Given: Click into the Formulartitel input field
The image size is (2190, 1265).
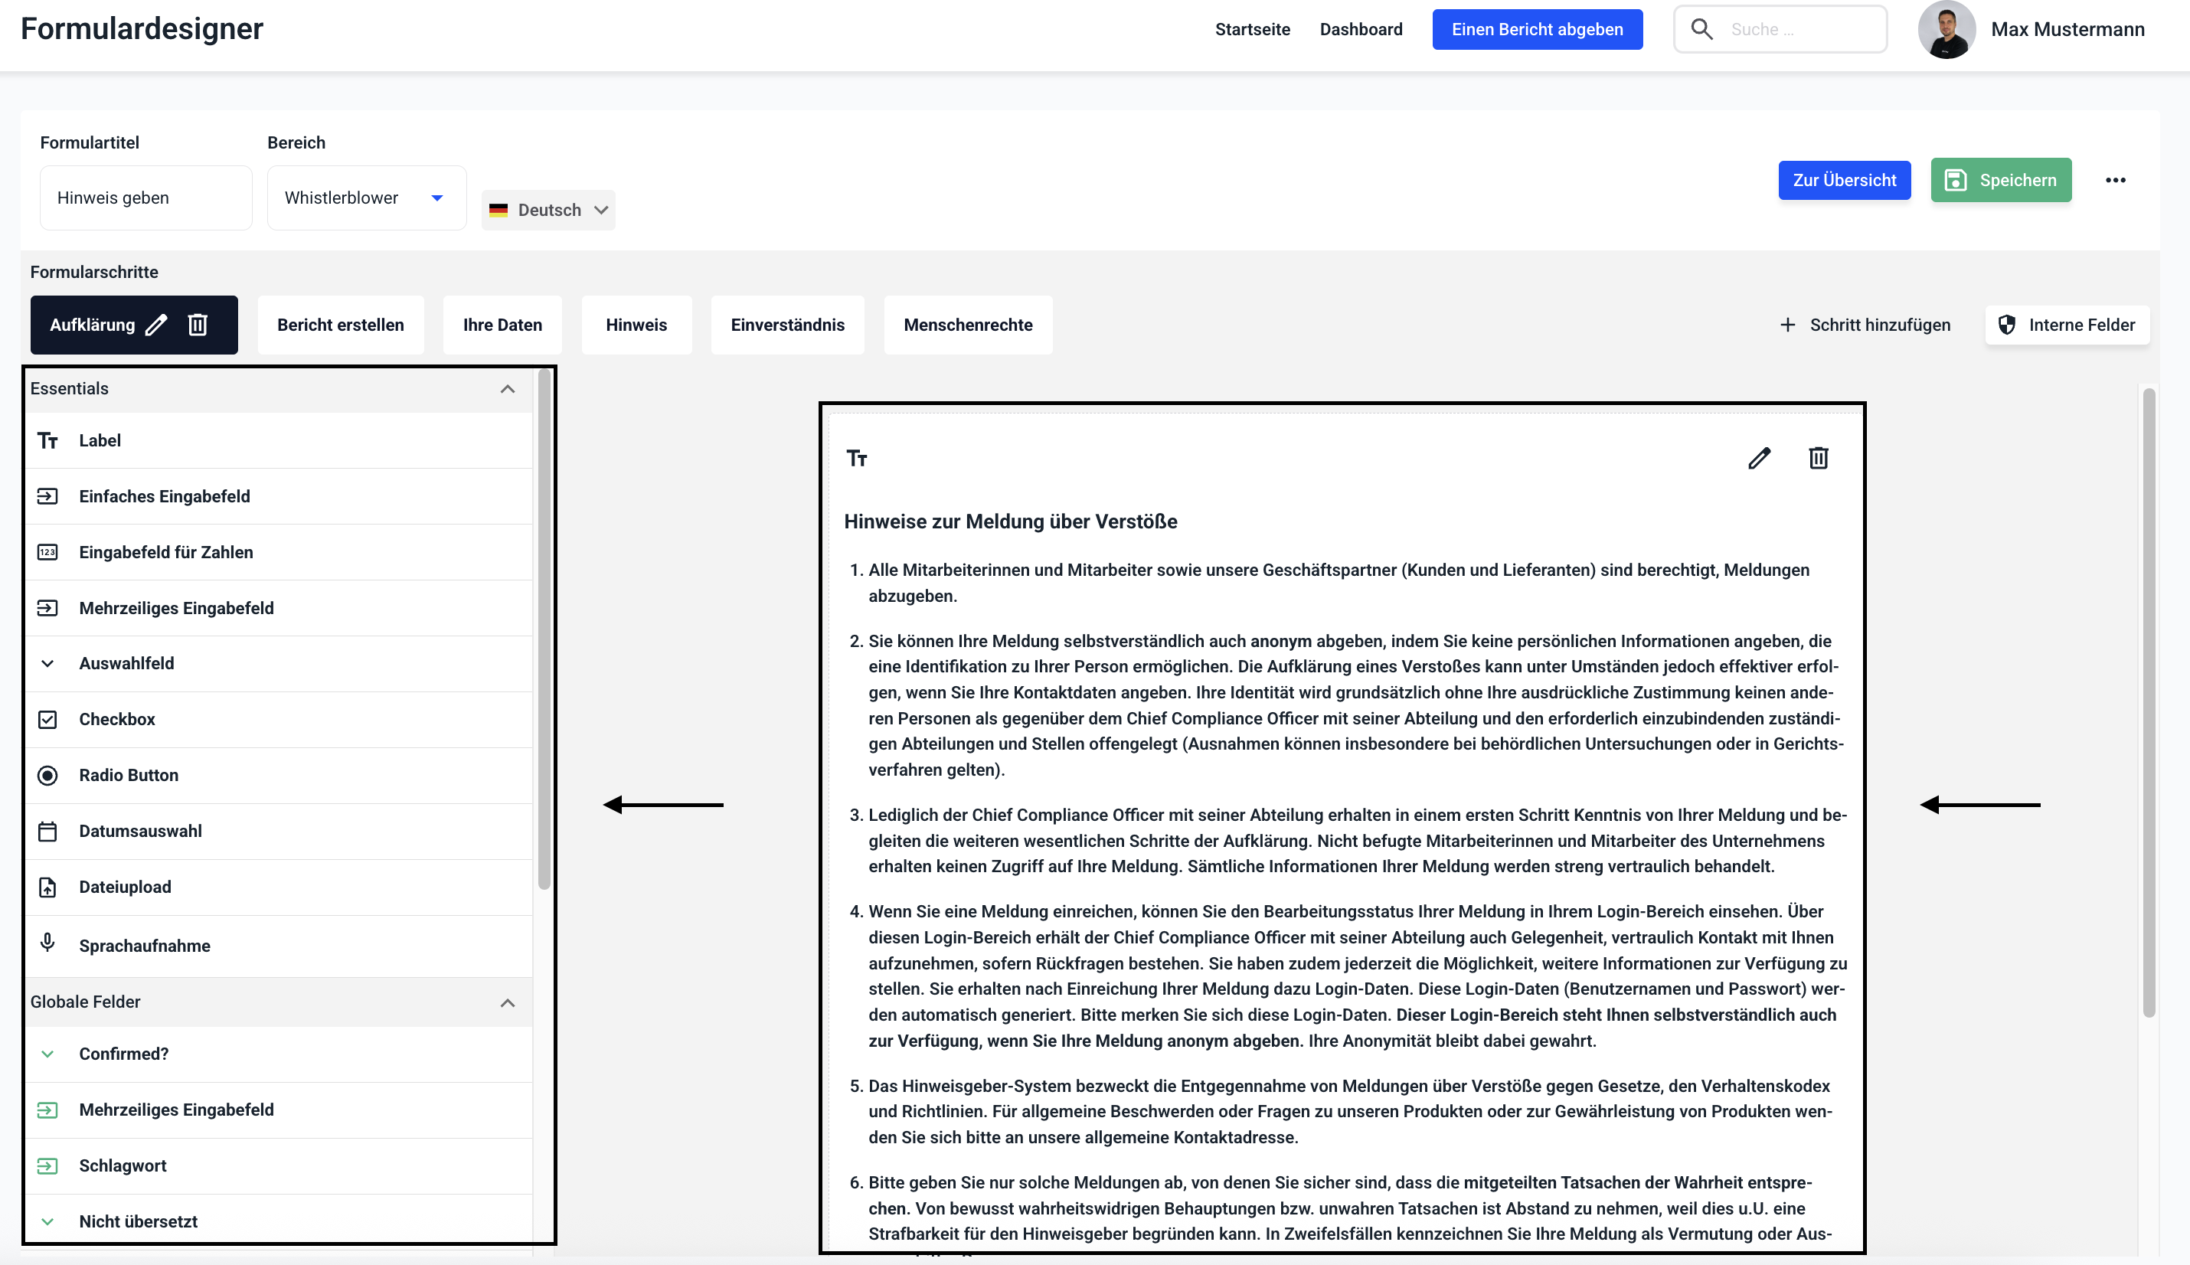Looking at the screenshot, I should [x=146, y=198].
